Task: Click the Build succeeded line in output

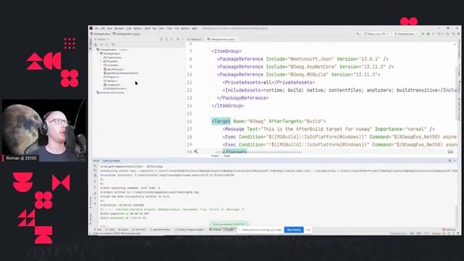Action: [123, 218]
